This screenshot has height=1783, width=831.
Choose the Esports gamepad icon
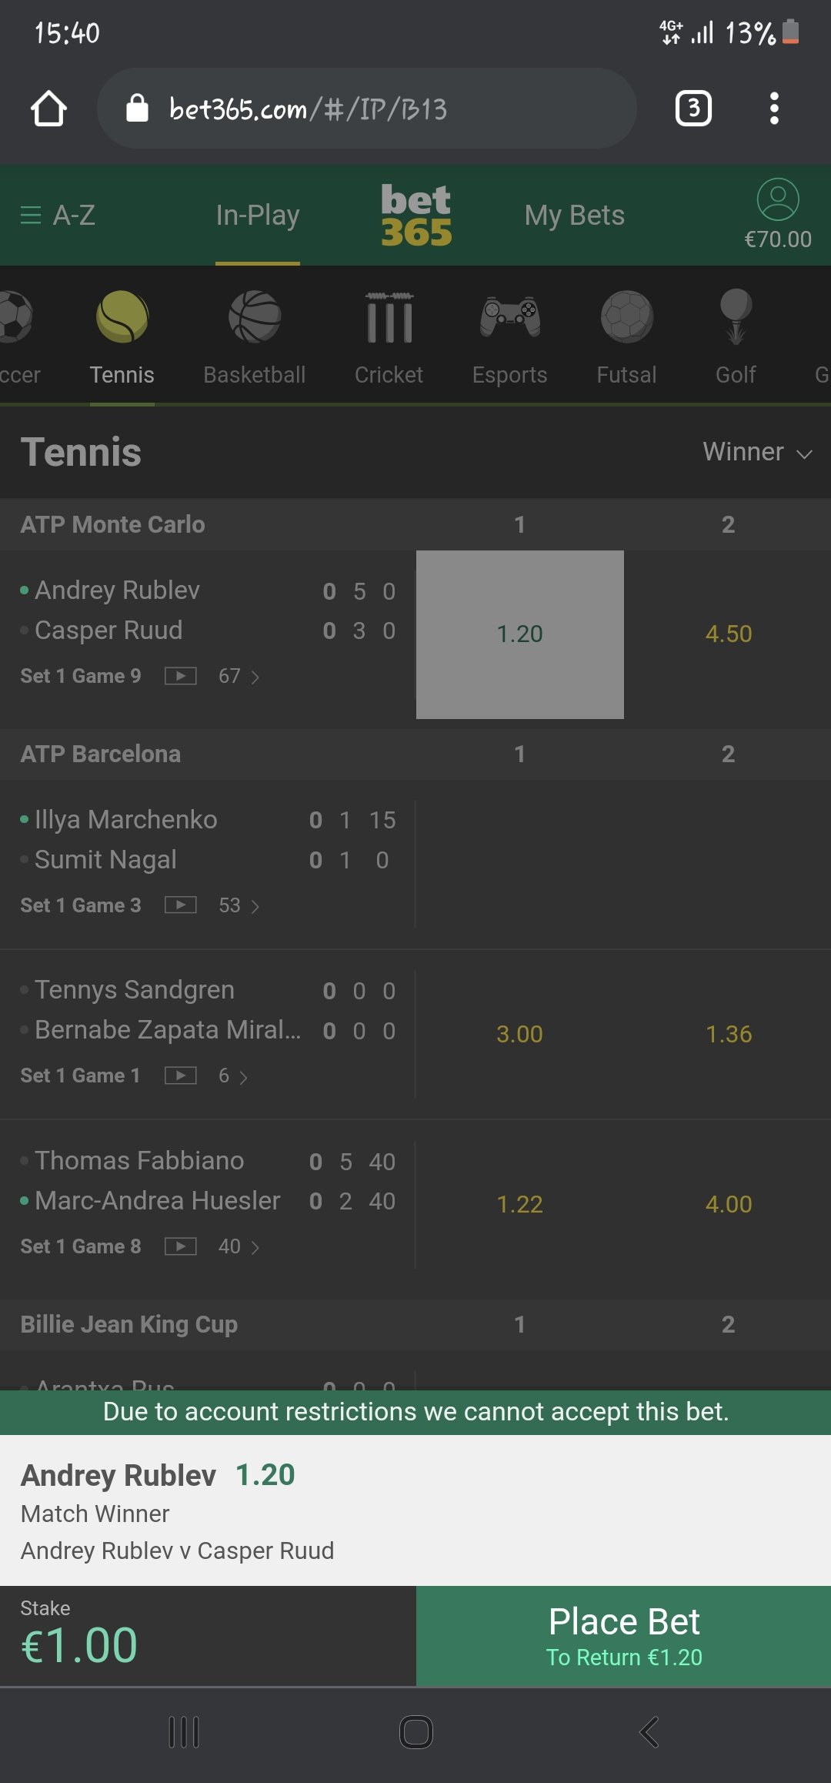click(x=509, y=316)
